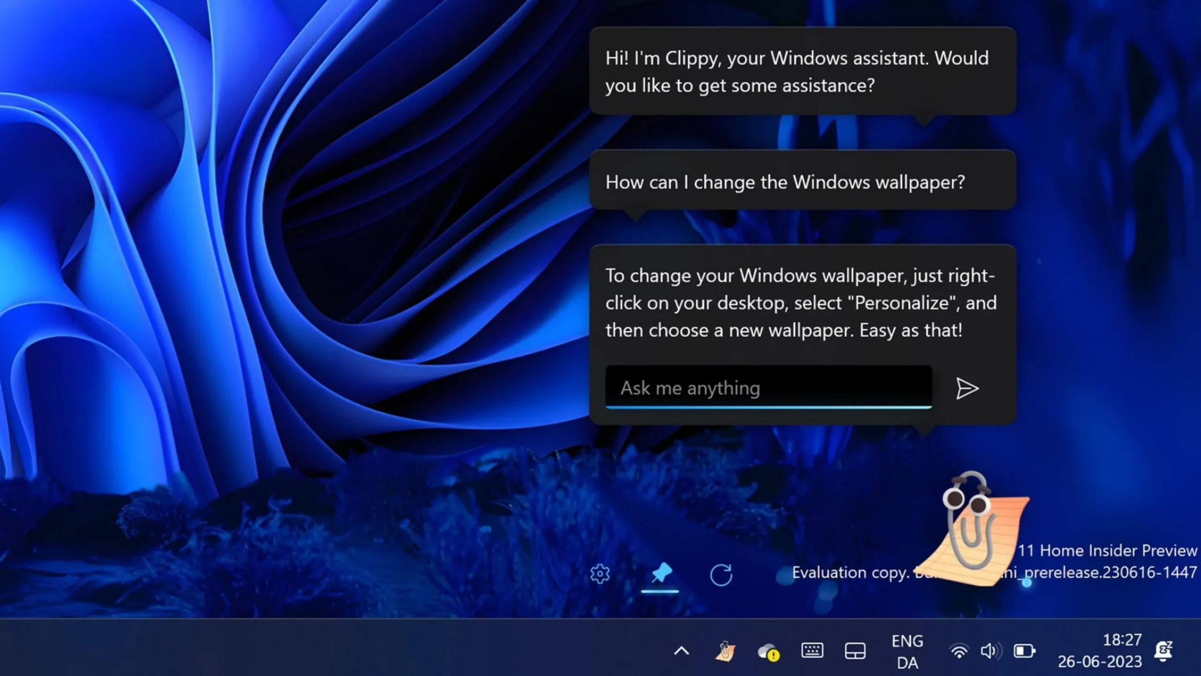The image size is (1201, 676).
Task: Click the ENG/DA language toggle
Action: [x=906, y=651]
